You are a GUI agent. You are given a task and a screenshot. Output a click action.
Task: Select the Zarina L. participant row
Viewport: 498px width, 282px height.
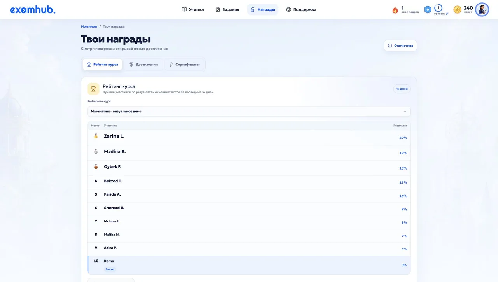[249, 138]
